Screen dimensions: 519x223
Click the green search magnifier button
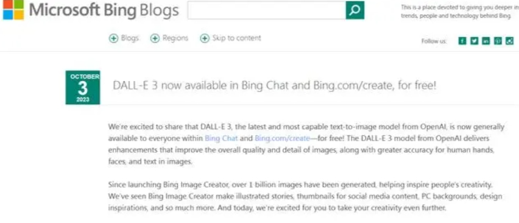[x=355, y=10]
